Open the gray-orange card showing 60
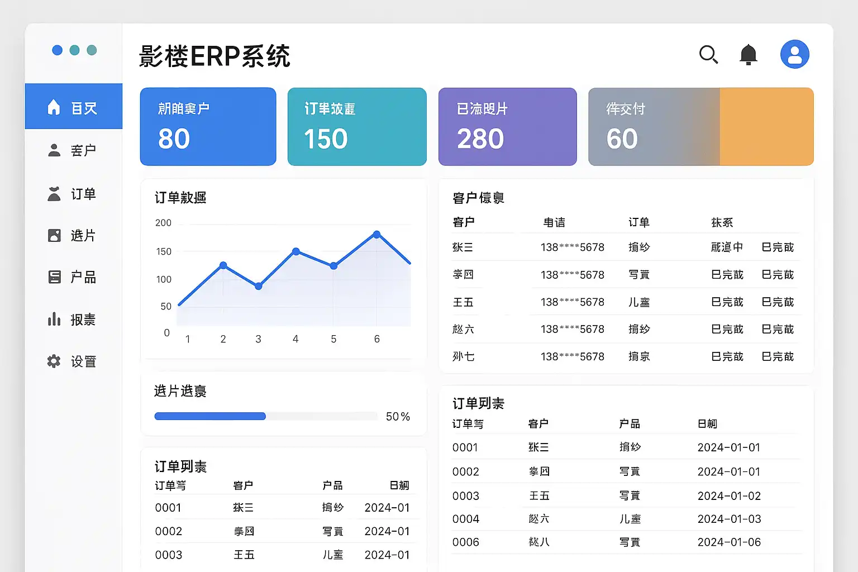The image size is (858, 572). pyautogui.click(x=700, y=126)
